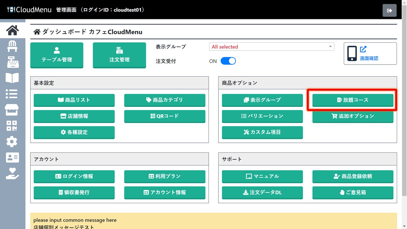Open 領収書発行
This screenshot has width=407, height=229.
[x=74, y=192]
